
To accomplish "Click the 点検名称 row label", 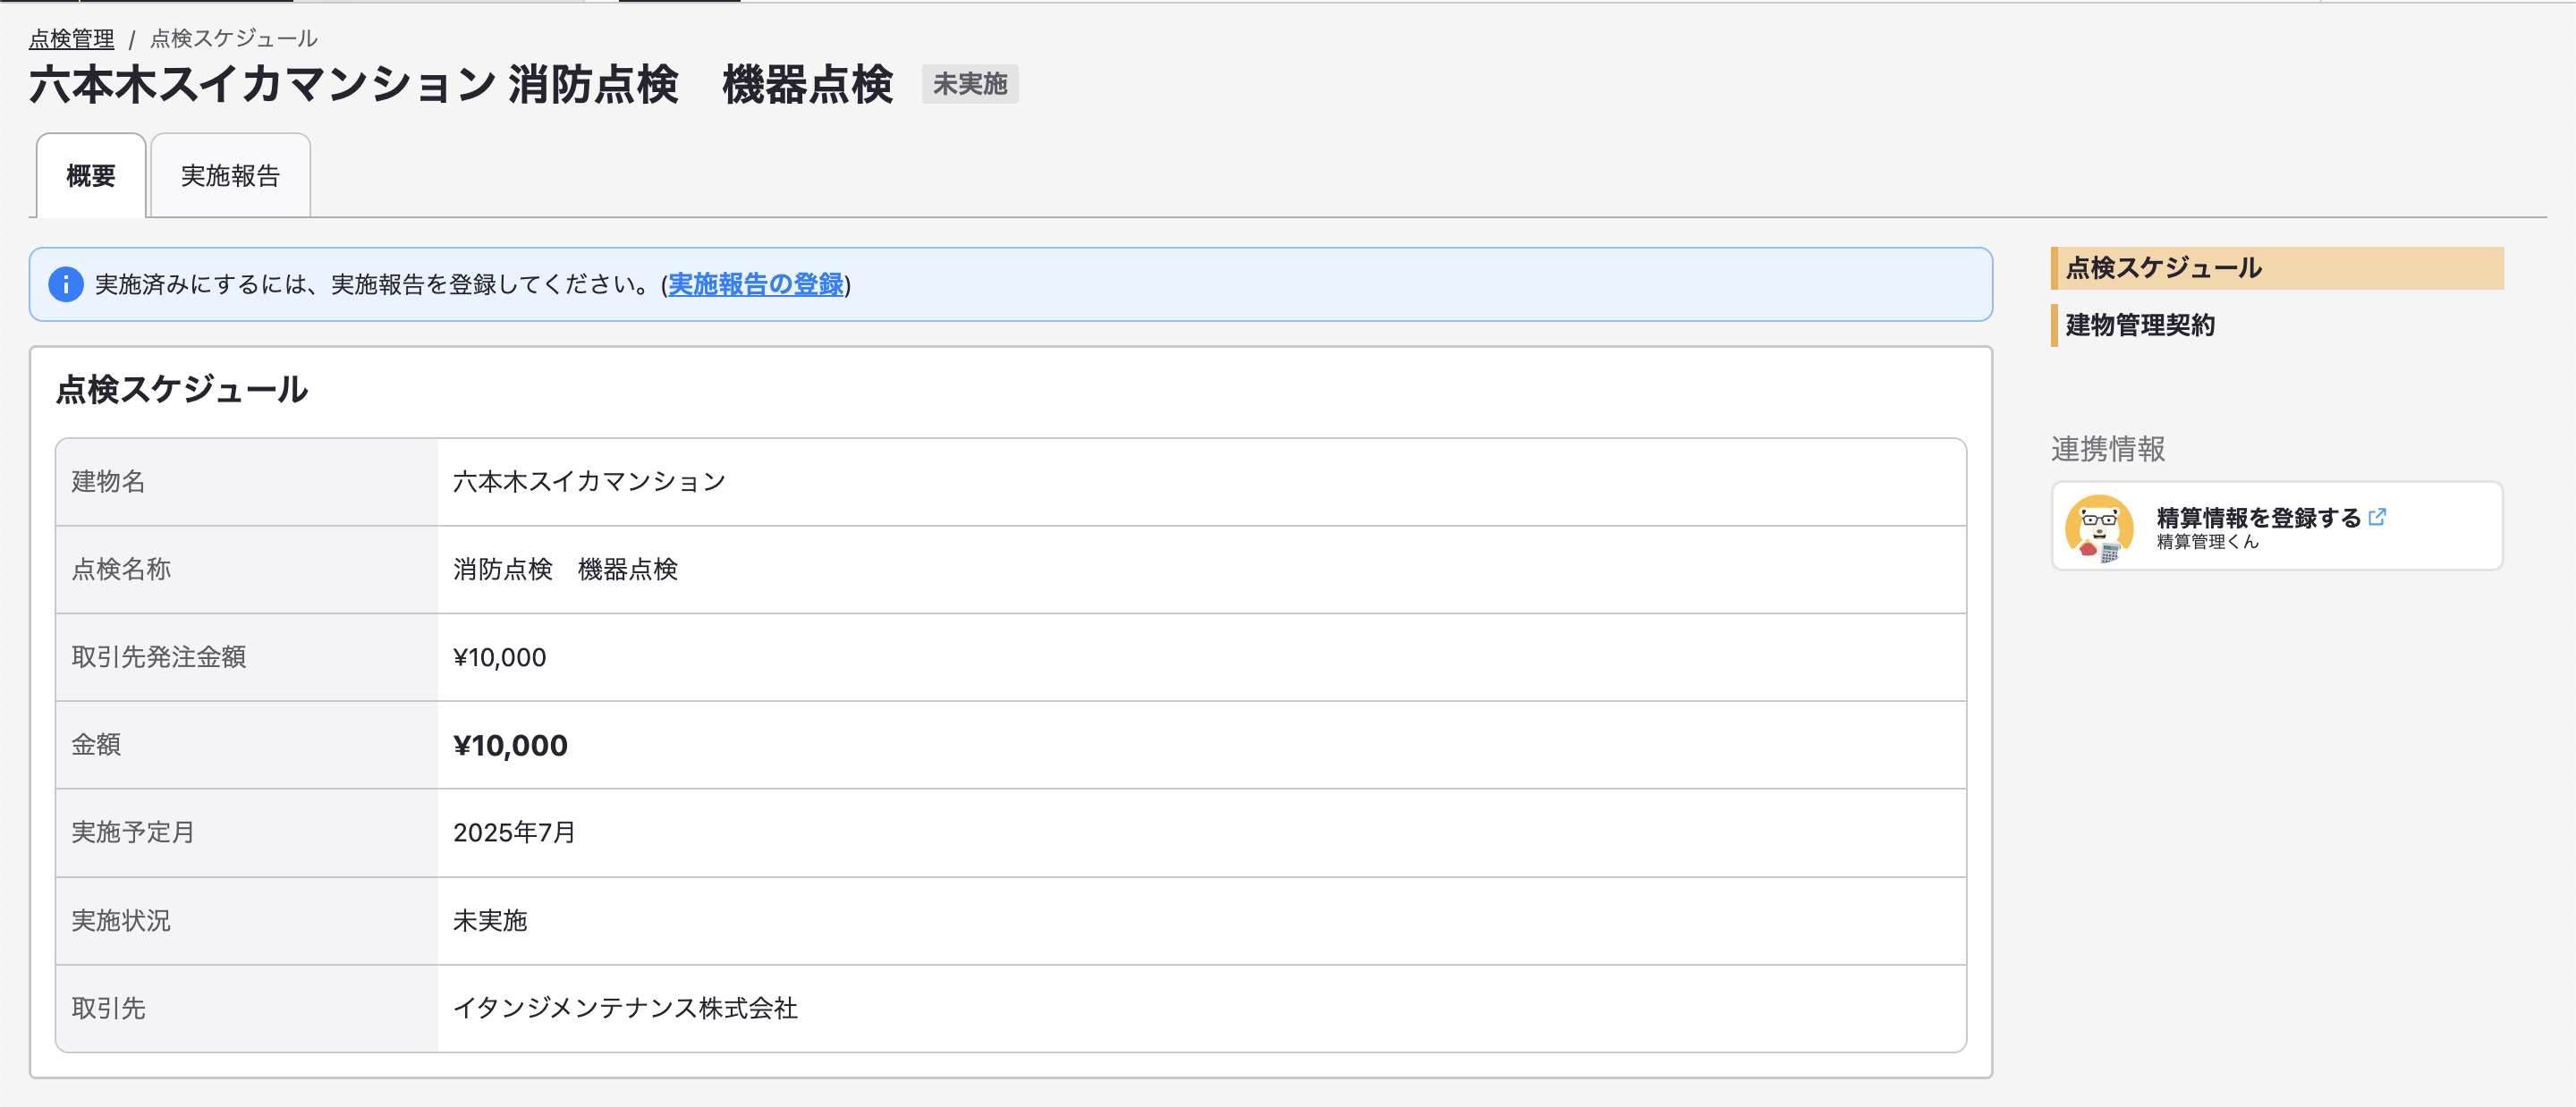I will [121, 569].
